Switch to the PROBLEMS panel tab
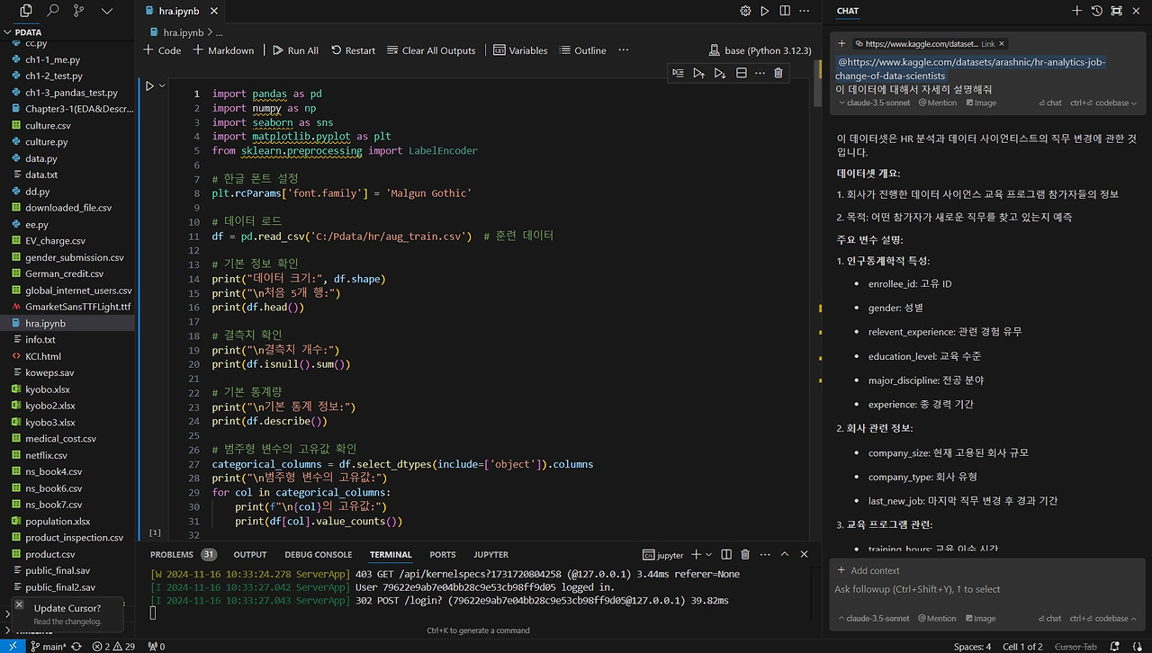 (171, 555)
